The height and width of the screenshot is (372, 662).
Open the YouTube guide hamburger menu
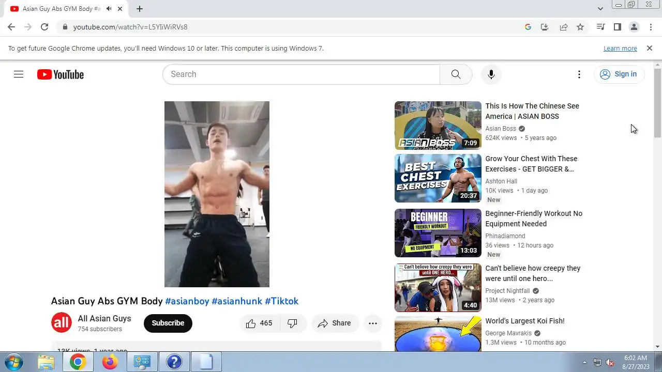pos(19,74)
